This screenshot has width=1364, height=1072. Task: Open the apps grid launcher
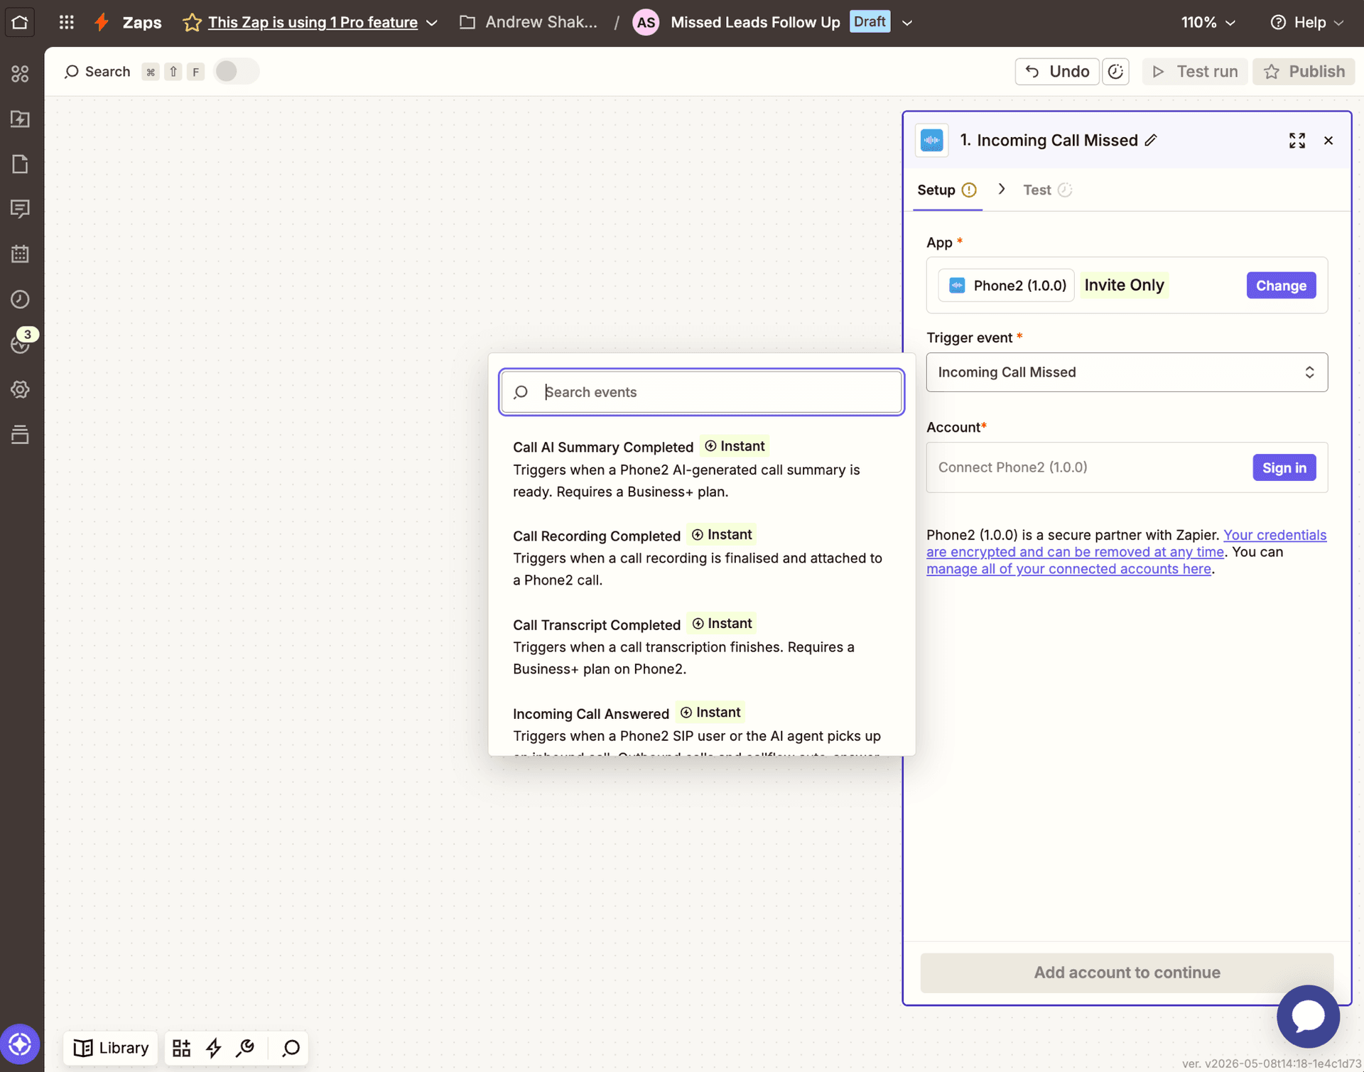pyautogui.click(x=66, y=22)
